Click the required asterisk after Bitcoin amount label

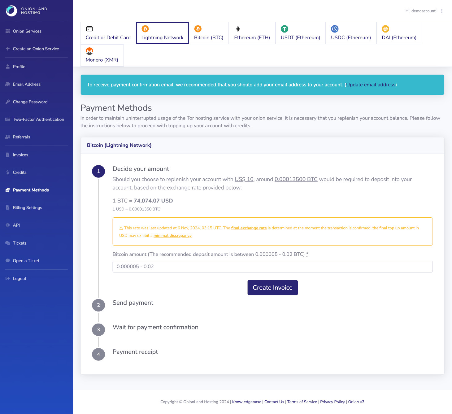coord(307,254)
